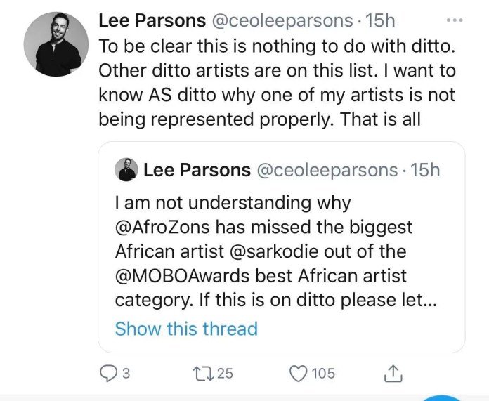
Task: Click Lee Parsons name in main tweet
Action: tap(152, 21)
